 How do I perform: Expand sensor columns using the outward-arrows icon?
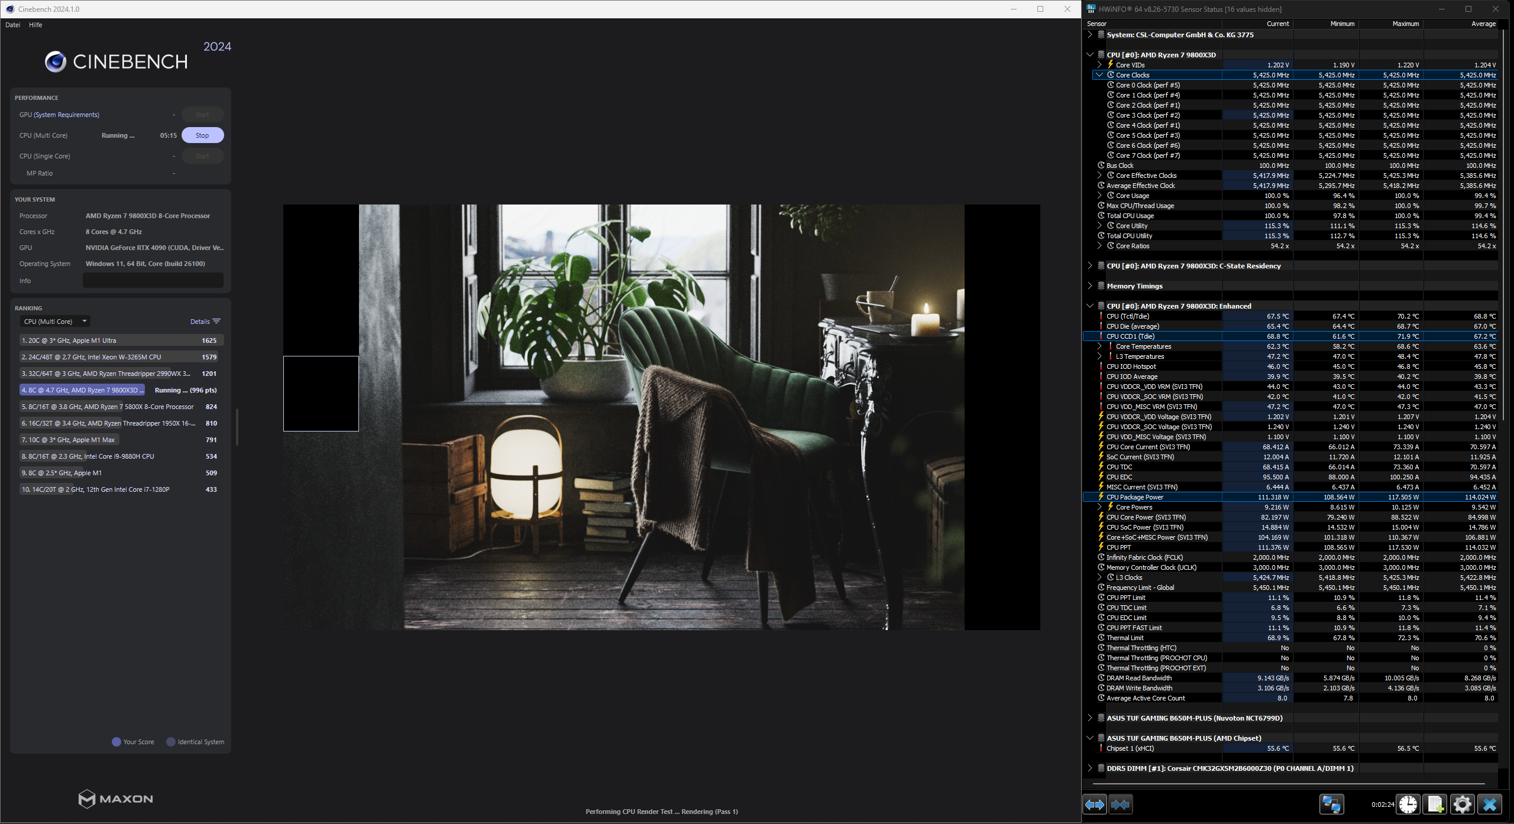point(1095,804)
